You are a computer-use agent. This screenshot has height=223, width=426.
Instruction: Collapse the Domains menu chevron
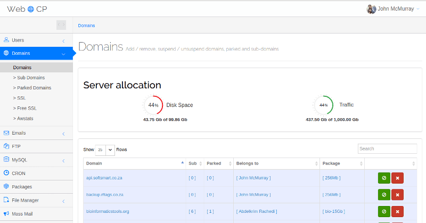click(x=63, y=54)
